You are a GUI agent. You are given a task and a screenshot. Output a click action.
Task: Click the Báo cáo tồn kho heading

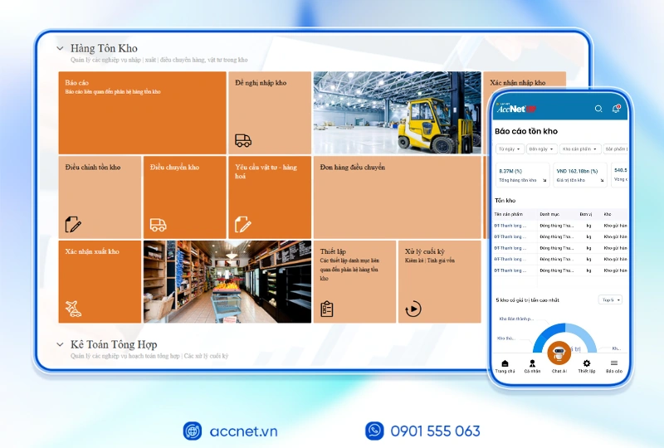click(x=526, y=131)
